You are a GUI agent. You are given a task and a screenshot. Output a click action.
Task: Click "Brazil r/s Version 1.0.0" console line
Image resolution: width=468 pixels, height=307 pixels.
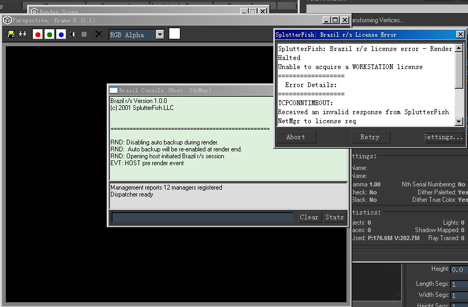138,101
